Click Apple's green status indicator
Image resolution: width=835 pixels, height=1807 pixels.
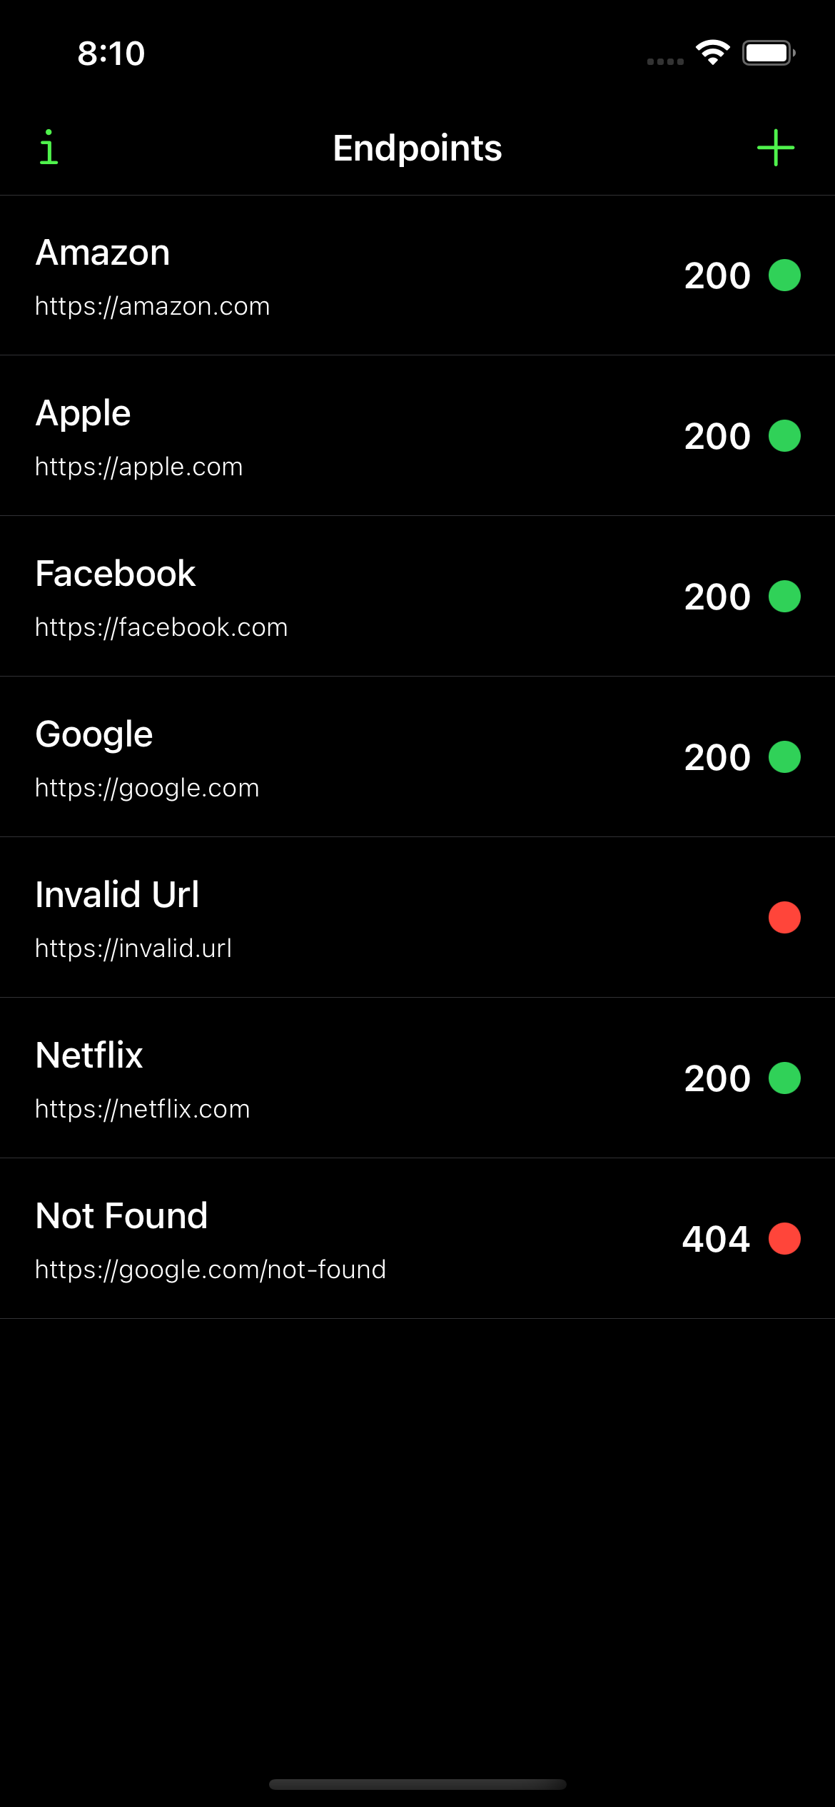[x=784, y=436]
